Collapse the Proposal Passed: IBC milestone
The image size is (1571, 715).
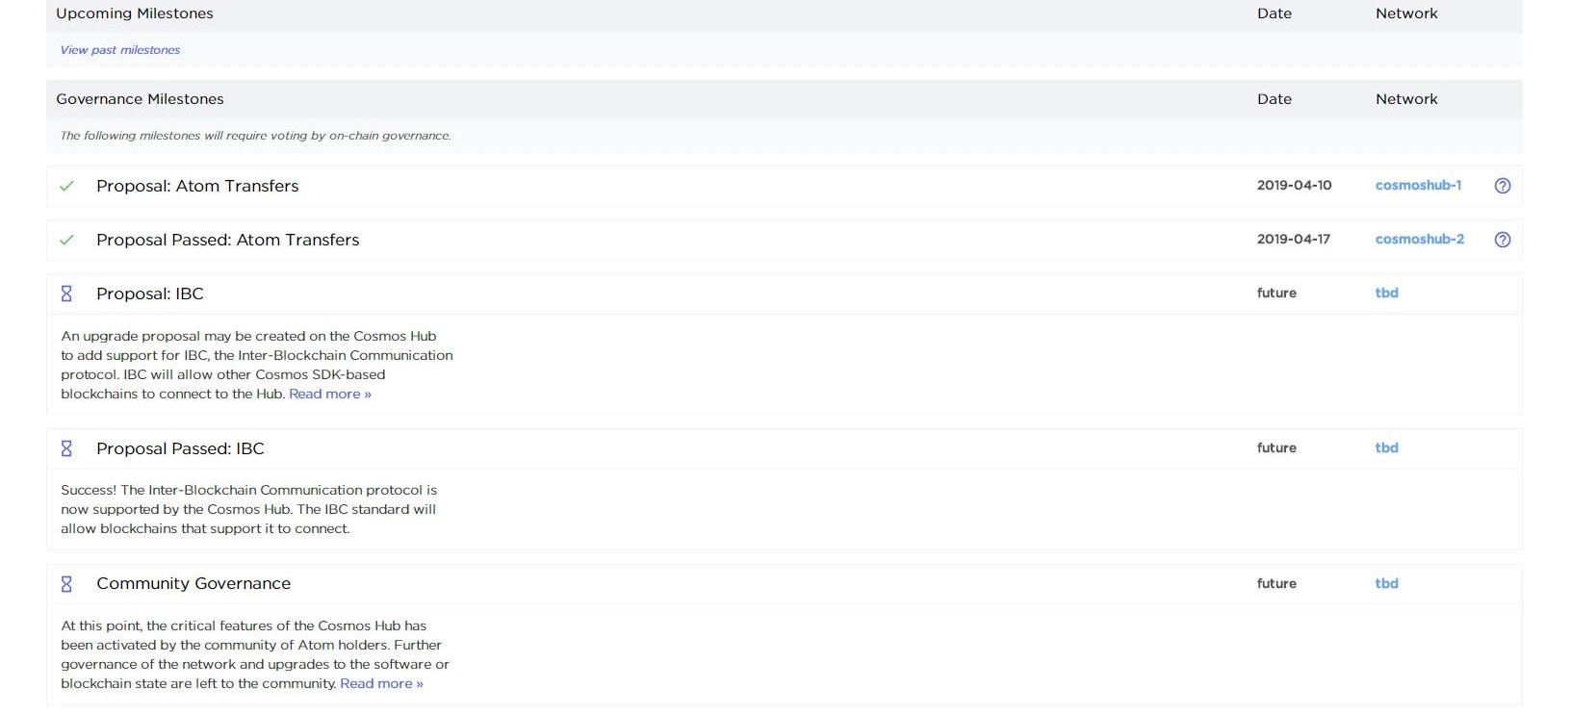click(785, 448)
